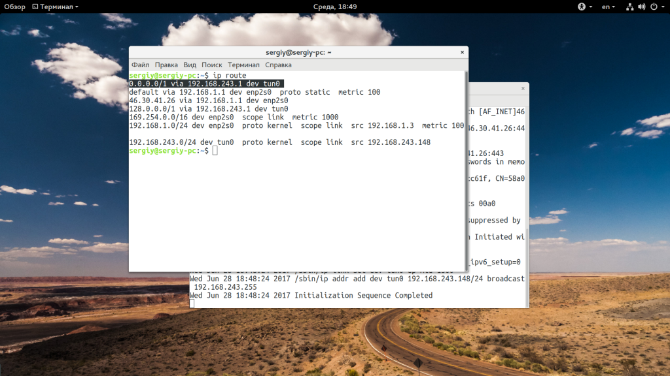
Task: Open the Вид menu
Action: click(190, 65)
